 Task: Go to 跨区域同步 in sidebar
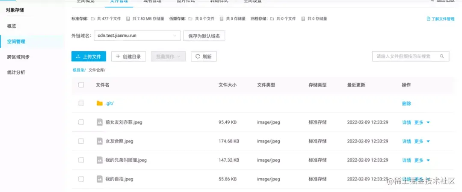pyautogui.click(x=18, y=57)
